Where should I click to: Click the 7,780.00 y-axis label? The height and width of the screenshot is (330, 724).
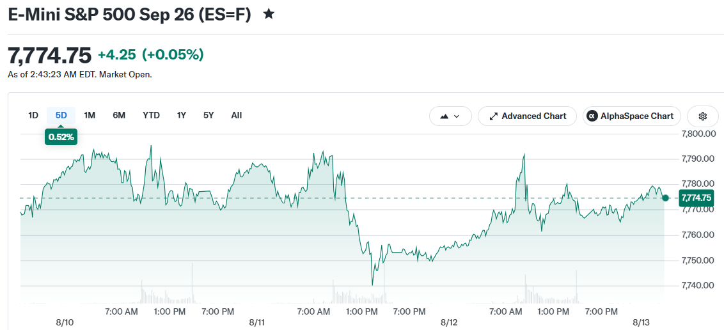(x=698, y=185)
